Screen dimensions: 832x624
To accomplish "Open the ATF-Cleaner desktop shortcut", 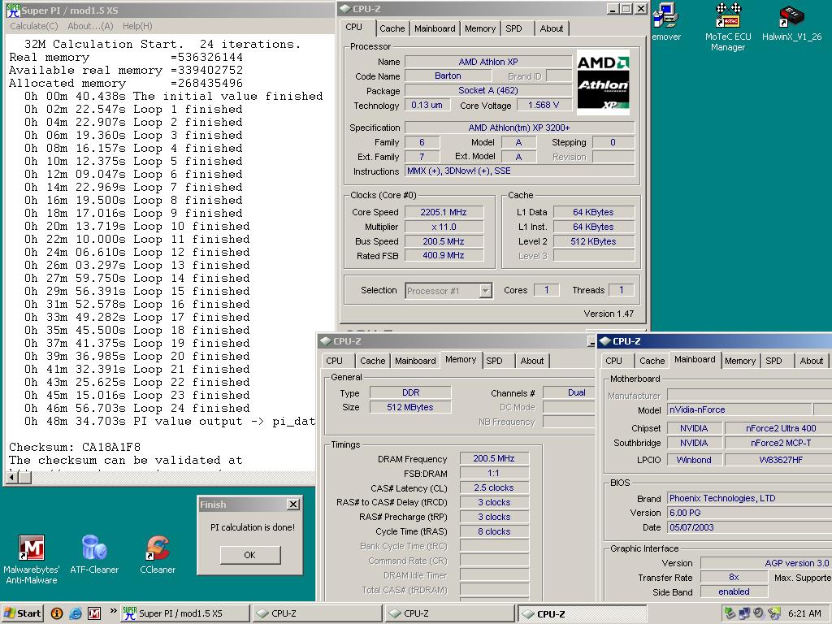I will pos(94,548).
